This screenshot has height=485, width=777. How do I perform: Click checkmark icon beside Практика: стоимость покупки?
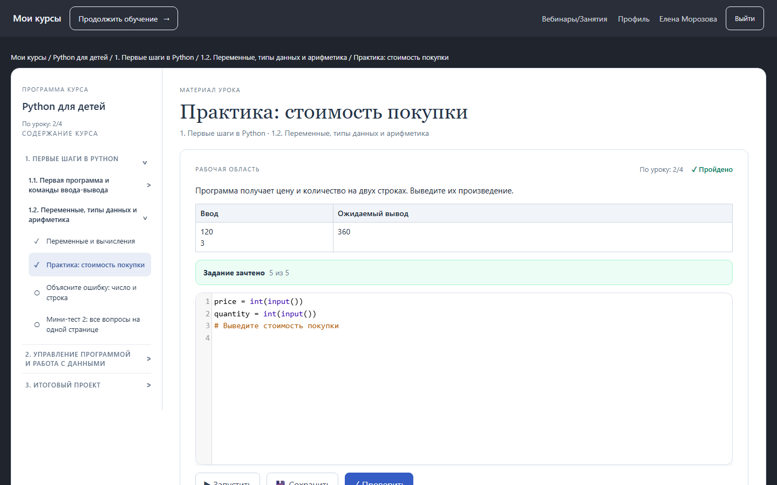tap(37, 265)
